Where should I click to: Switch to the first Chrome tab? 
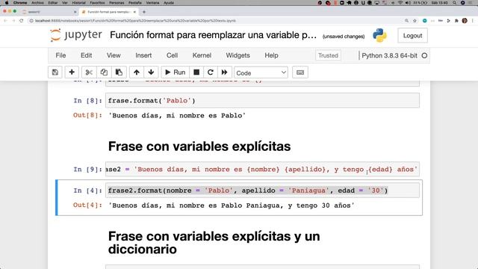(x=49, y=12)
